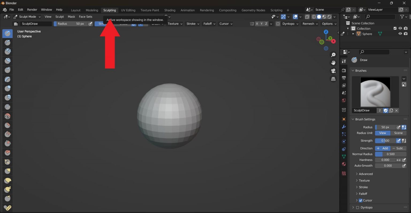Image resolution: width=411 pixels, height=213 pixels.
Task: Set Radius Unit to Scene
Action: click(398, 133)
